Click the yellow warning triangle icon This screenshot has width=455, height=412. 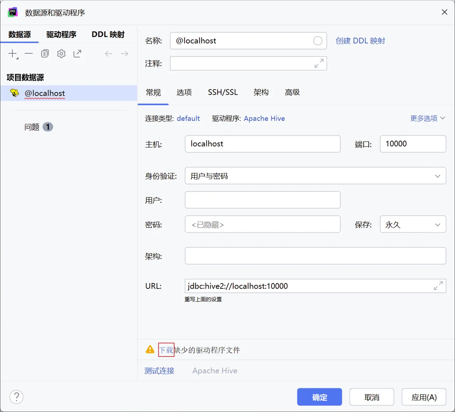click(x=150, y=349)
